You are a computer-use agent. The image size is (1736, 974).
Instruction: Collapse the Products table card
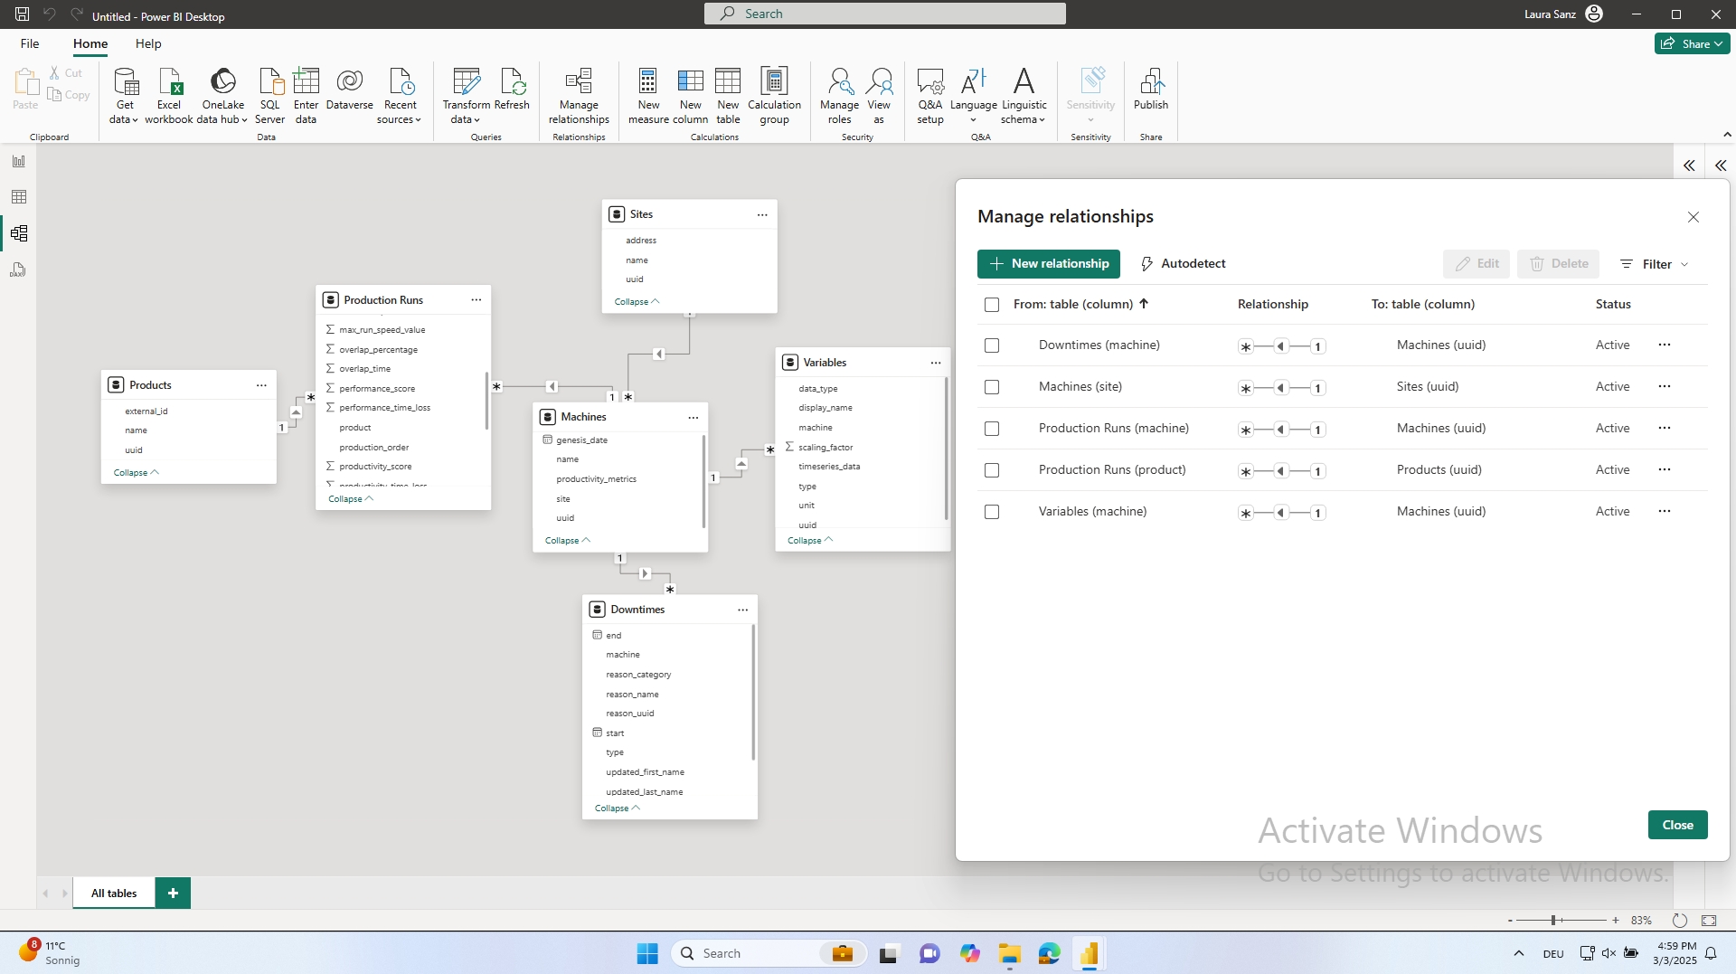137,472
